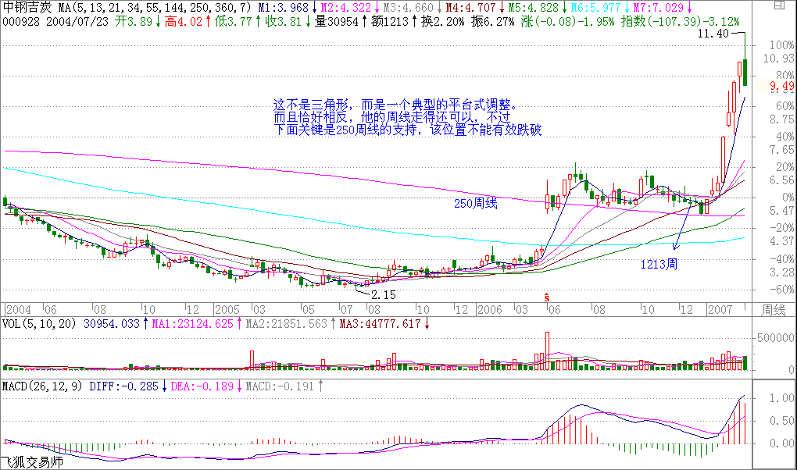Click the 2.15 low price label
The image size is (797, 470).
pyautogui.click(x=383, y=295)
